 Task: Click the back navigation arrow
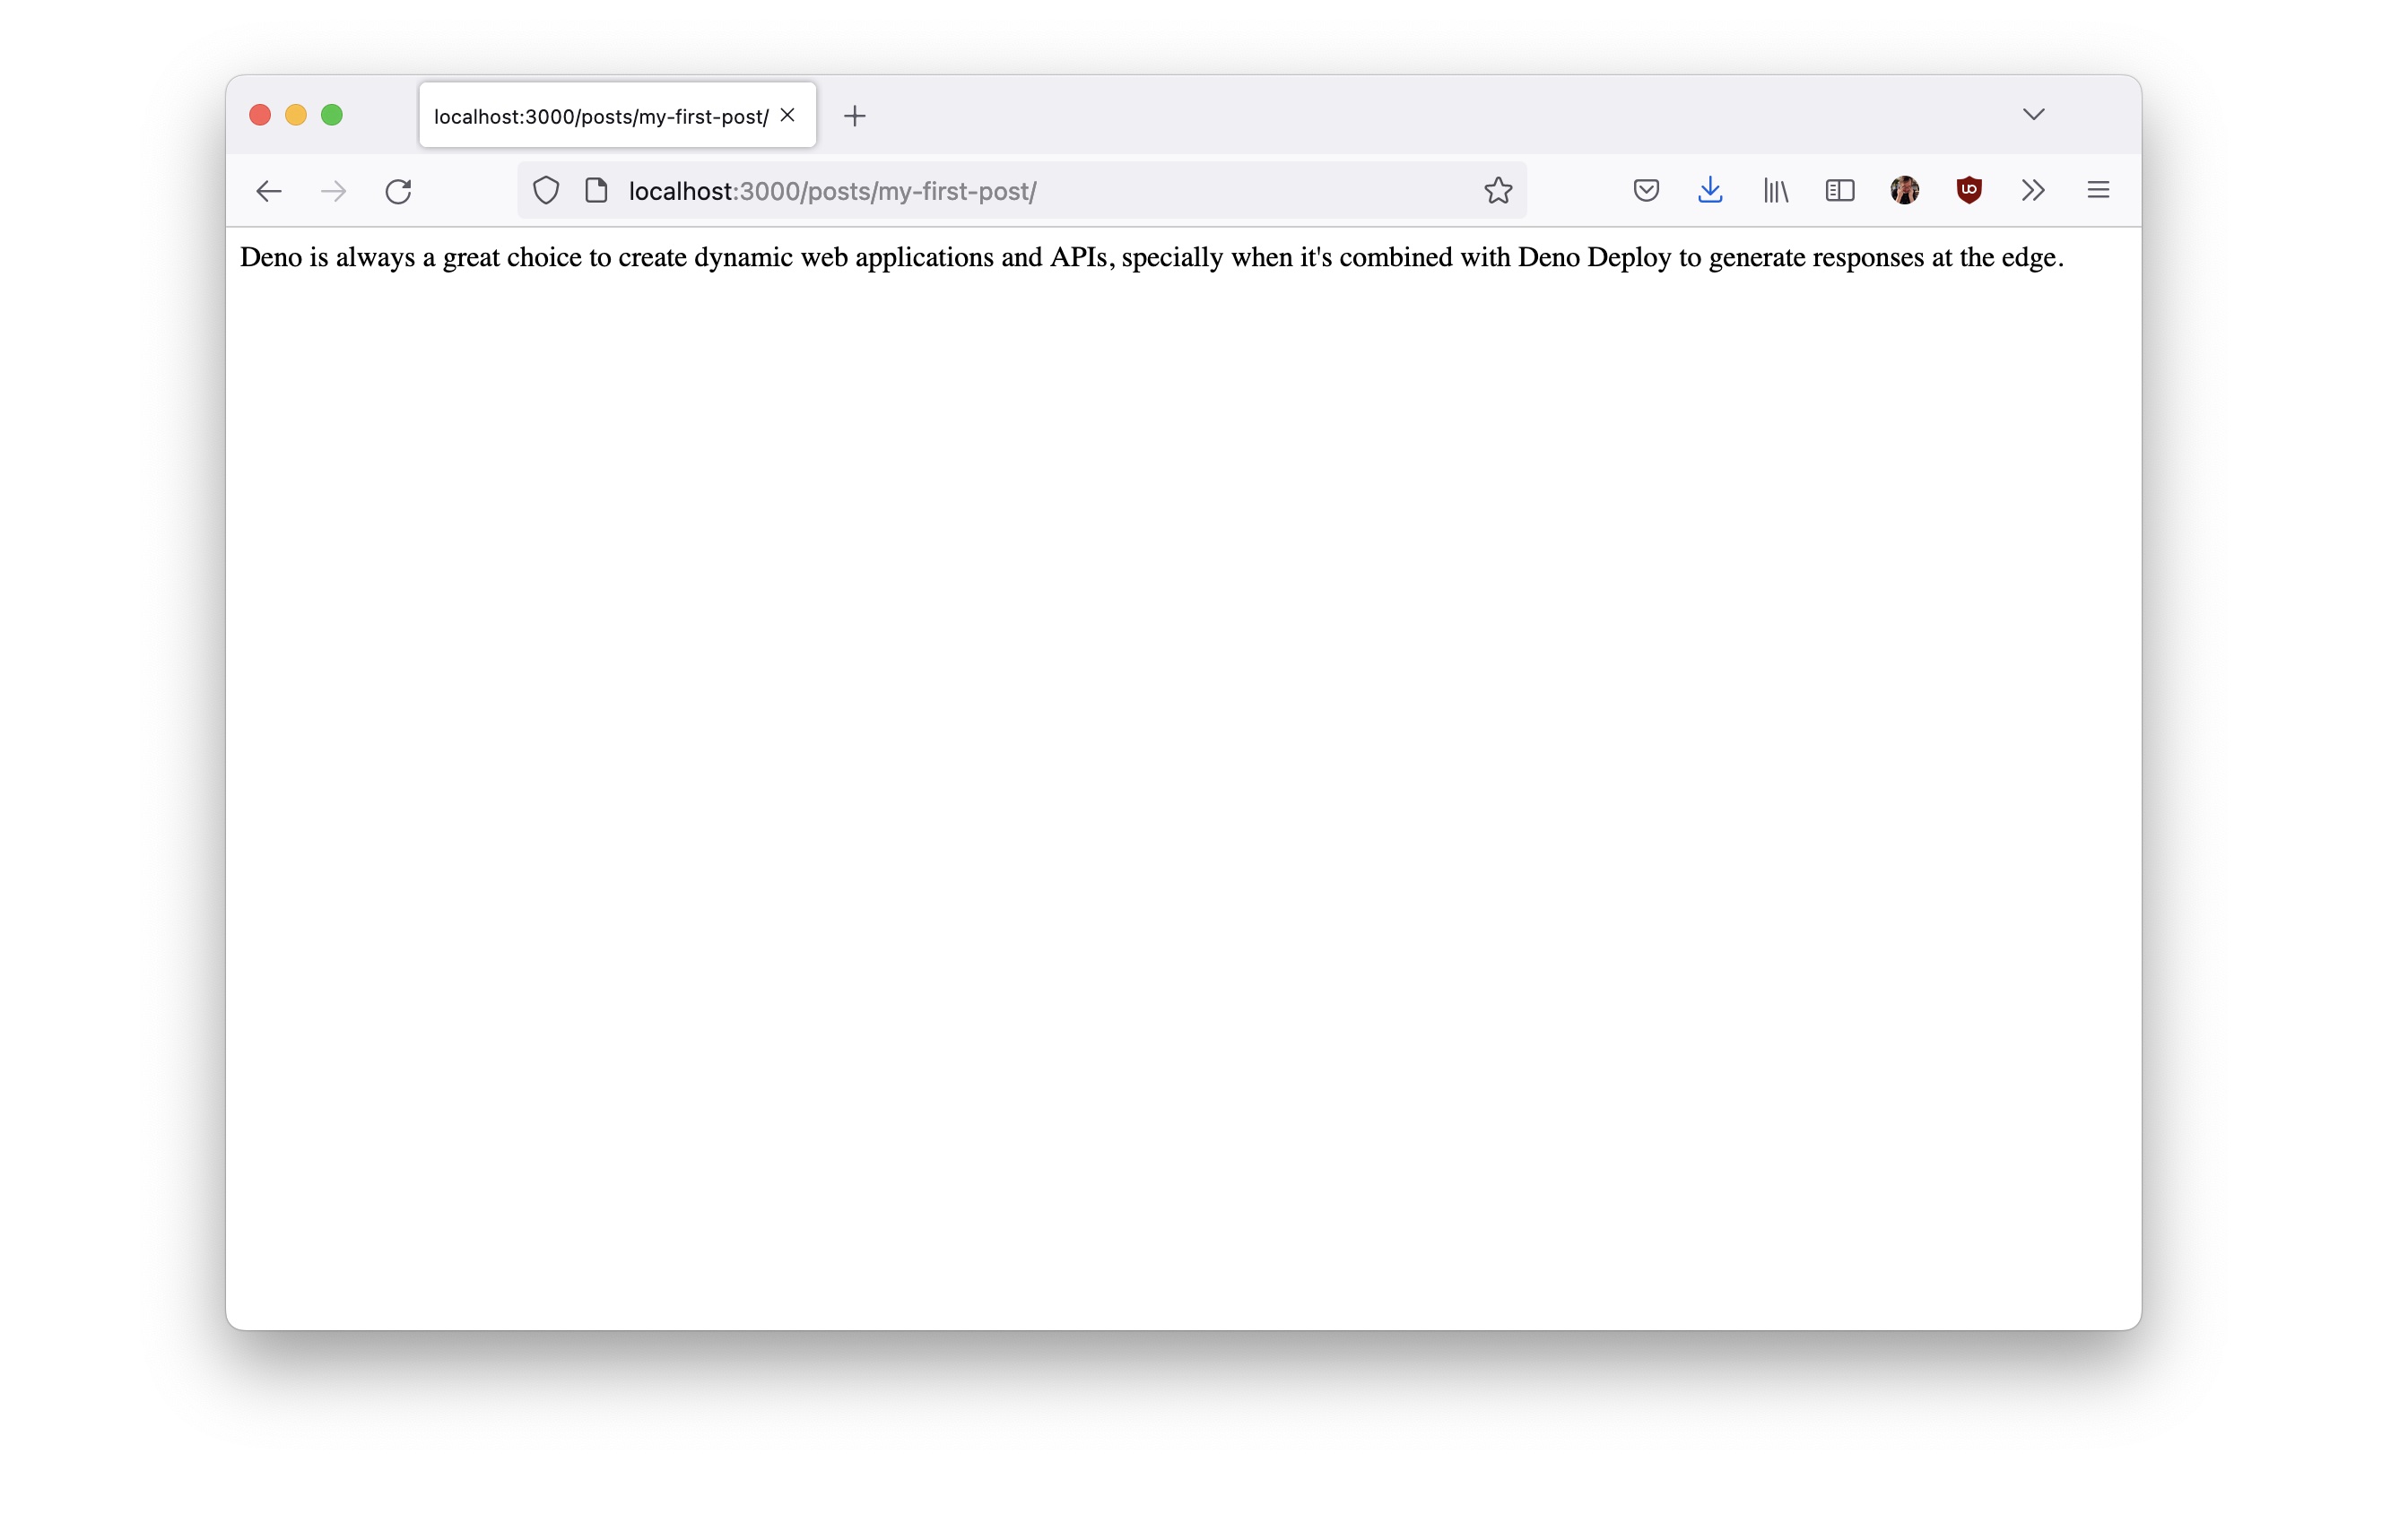tap(268, 191)
